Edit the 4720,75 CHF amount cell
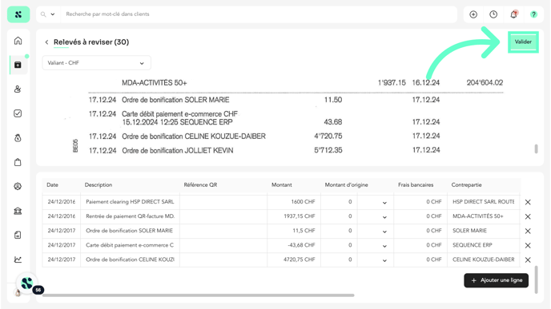 (x=294, y=259)
